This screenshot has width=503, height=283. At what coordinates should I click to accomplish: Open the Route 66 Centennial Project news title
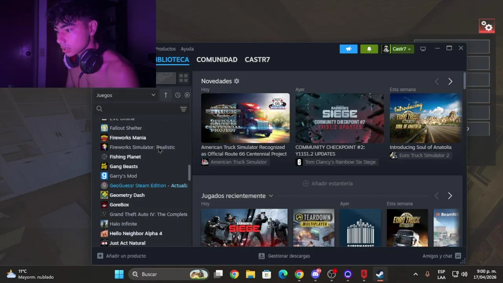[x=244, y=151]
